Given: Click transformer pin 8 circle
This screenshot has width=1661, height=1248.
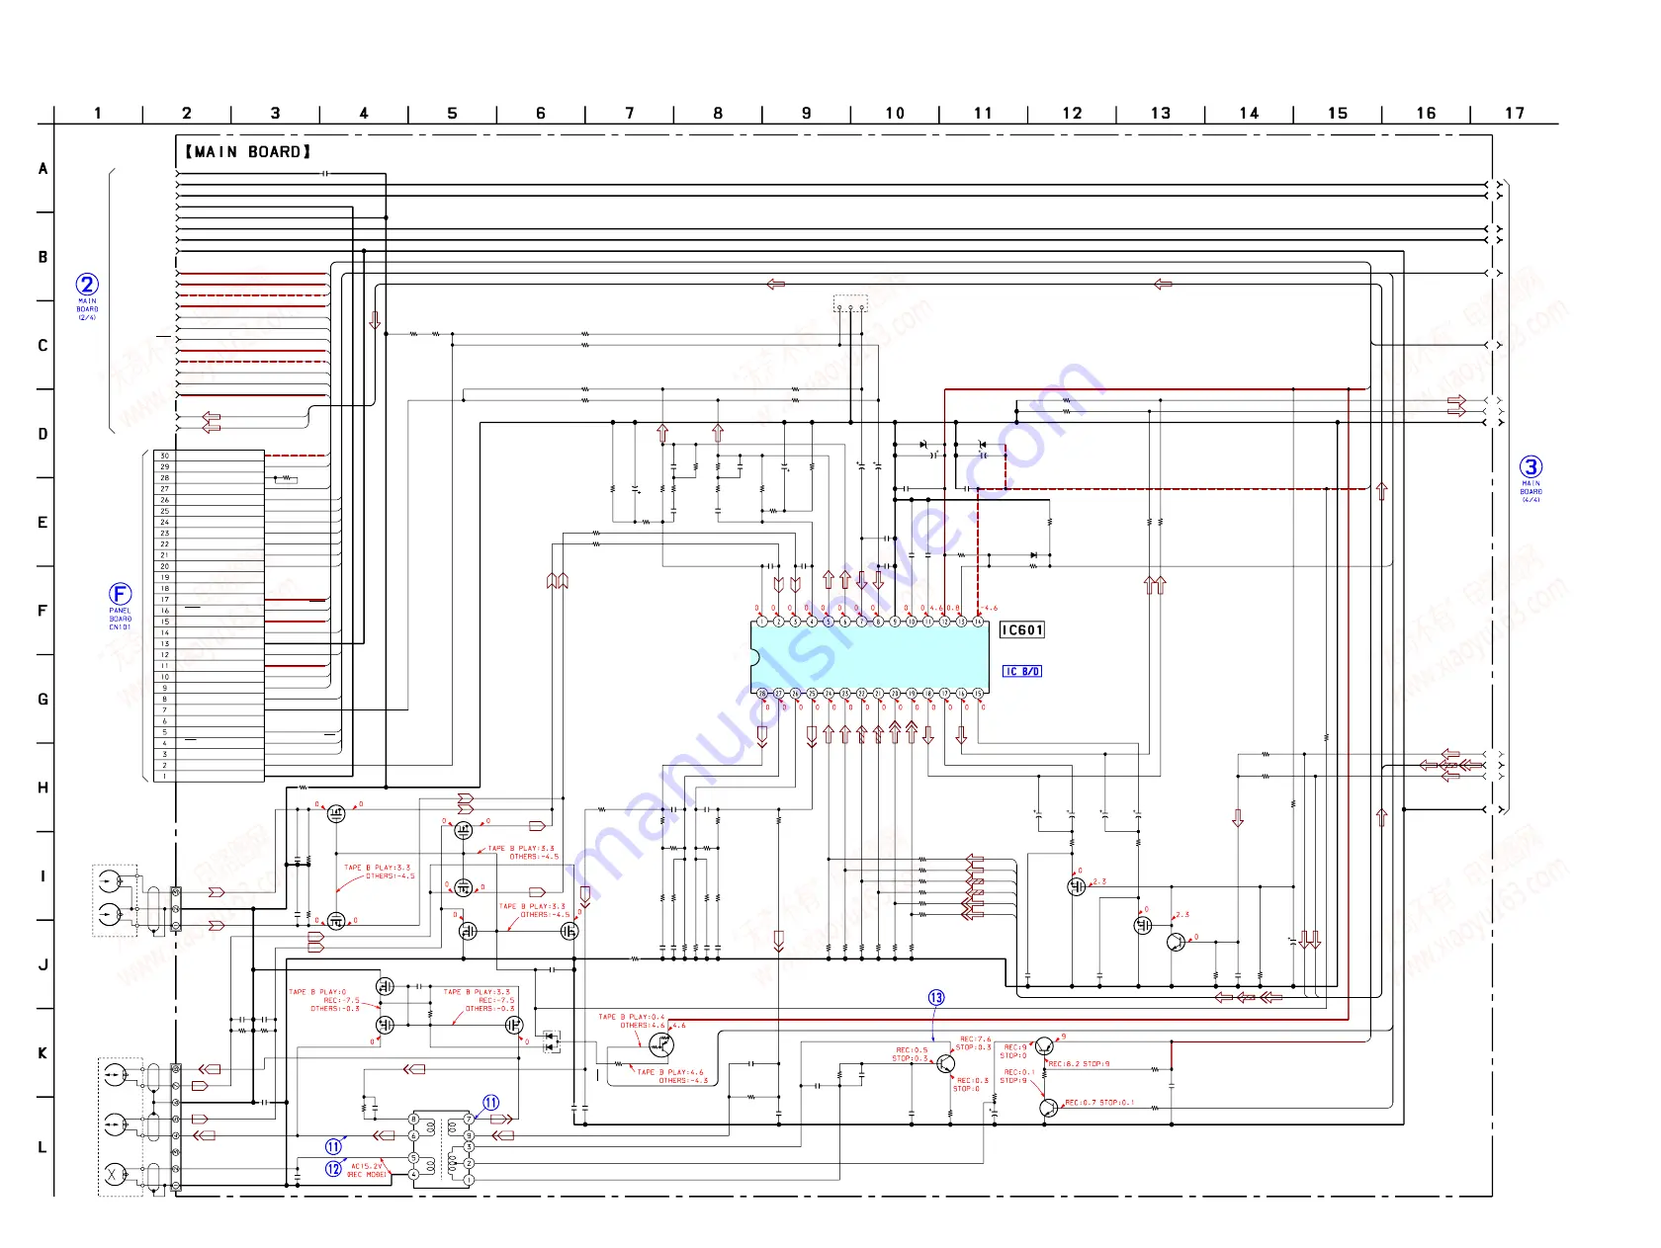Looking at the screenshot, I should pyautogui.click(x=414, y=1120).
